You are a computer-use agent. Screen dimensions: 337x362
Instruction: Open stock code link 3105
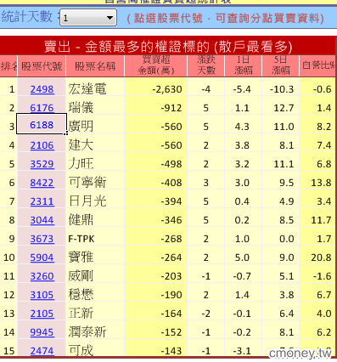[x=42, y=295]
